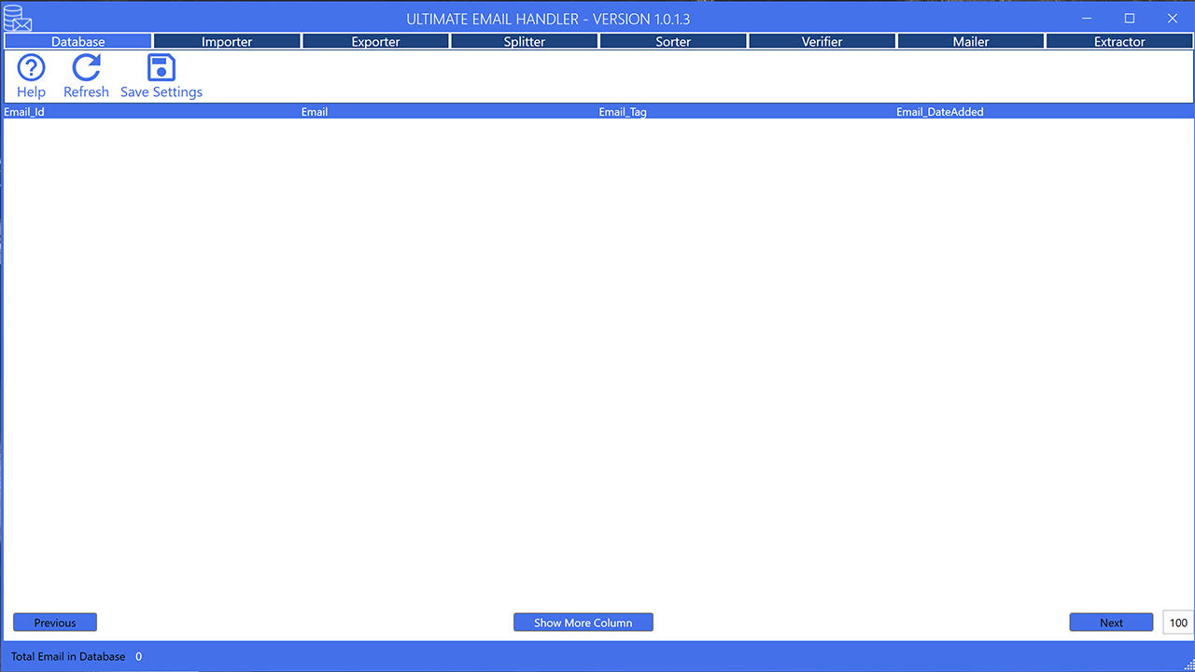Screen dimensions: 1195x672
Task: Click the application logo in the title bar
Action: pyautogui.click(x=18, y=18)
